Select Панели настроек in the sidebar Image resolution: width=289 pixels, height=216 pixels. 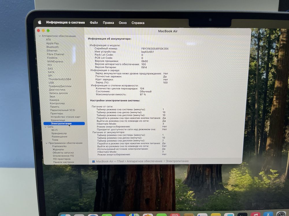[x=64, y=162]
